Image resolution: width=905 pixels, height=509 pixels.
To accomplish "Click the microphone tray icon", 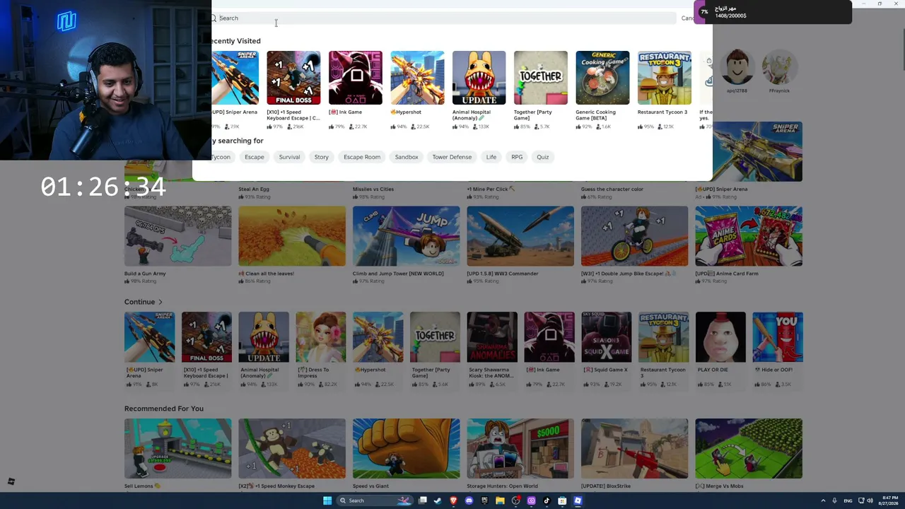I will pos(834,501).
